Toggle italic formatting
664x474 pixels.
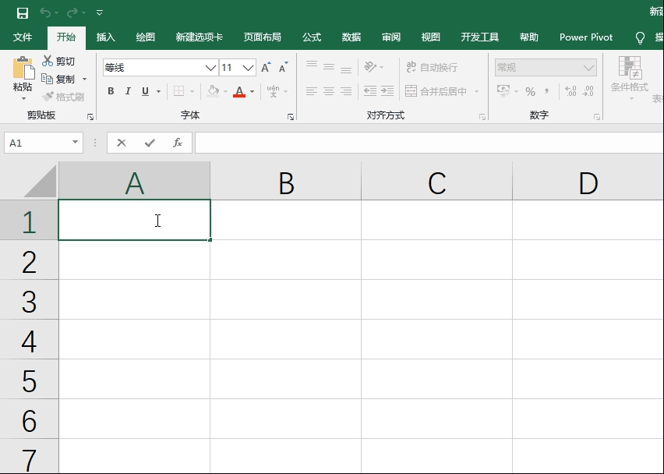pyautogui.click(x=128, y=91)
